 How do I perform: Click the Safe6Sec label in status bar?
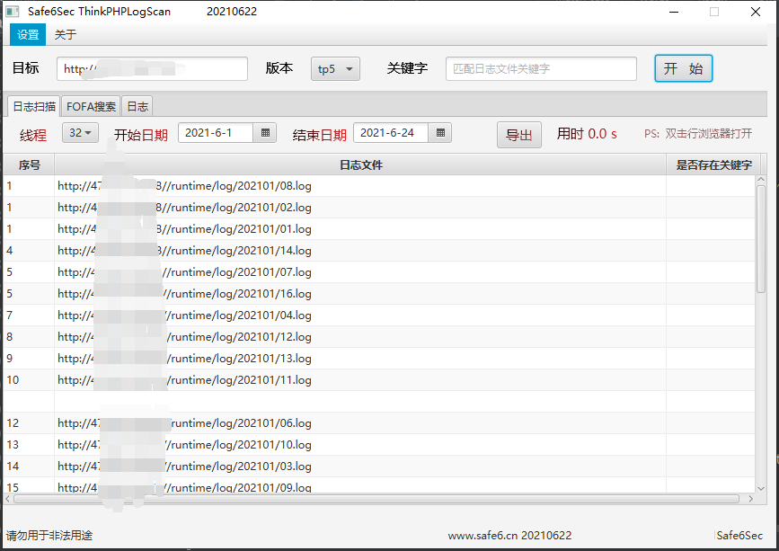[739, 536]
